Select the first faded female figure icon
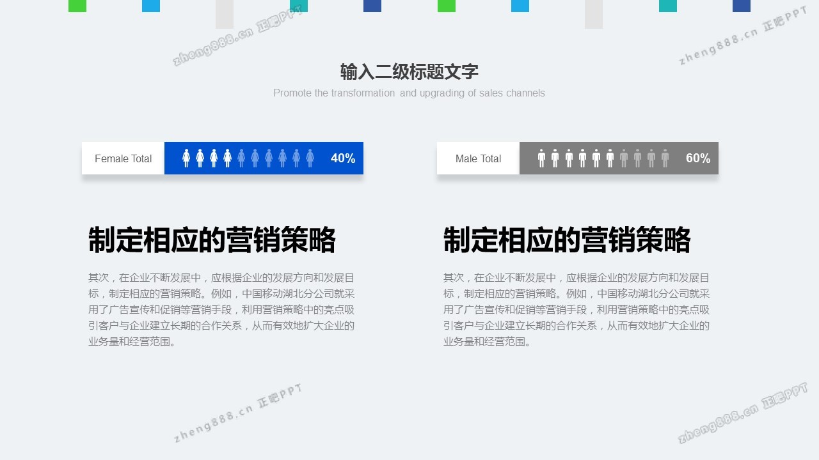 click(x=241, y=158)
